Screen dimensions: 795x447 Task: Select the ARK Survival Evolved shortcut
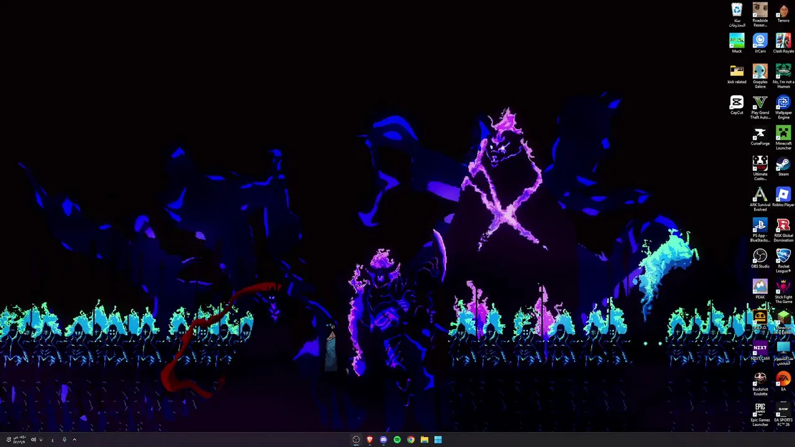(x=760, y=199)
